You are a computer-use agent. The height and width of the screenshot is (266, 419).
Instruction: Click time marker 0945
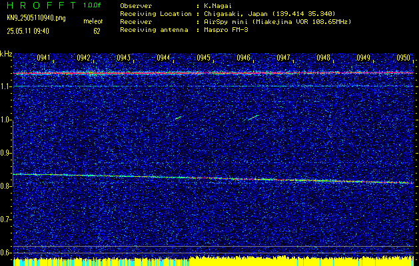click(203, 58)
